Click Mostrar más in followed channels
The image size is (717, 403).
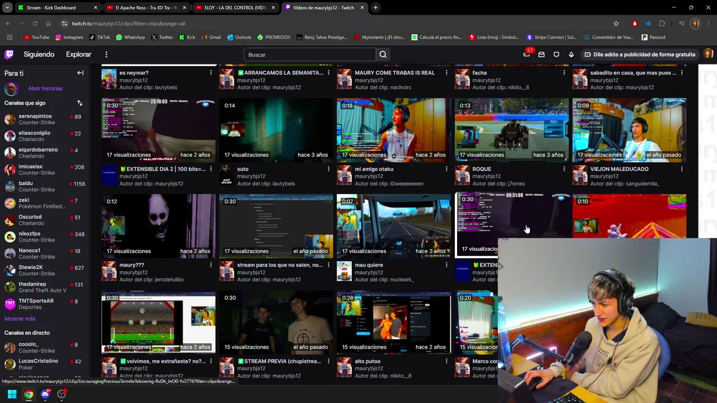pyautogui.click(x=20, y=318)
